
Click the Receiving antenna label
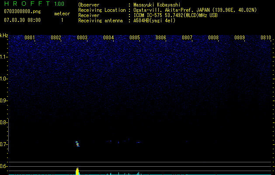(x=101, y=21)
